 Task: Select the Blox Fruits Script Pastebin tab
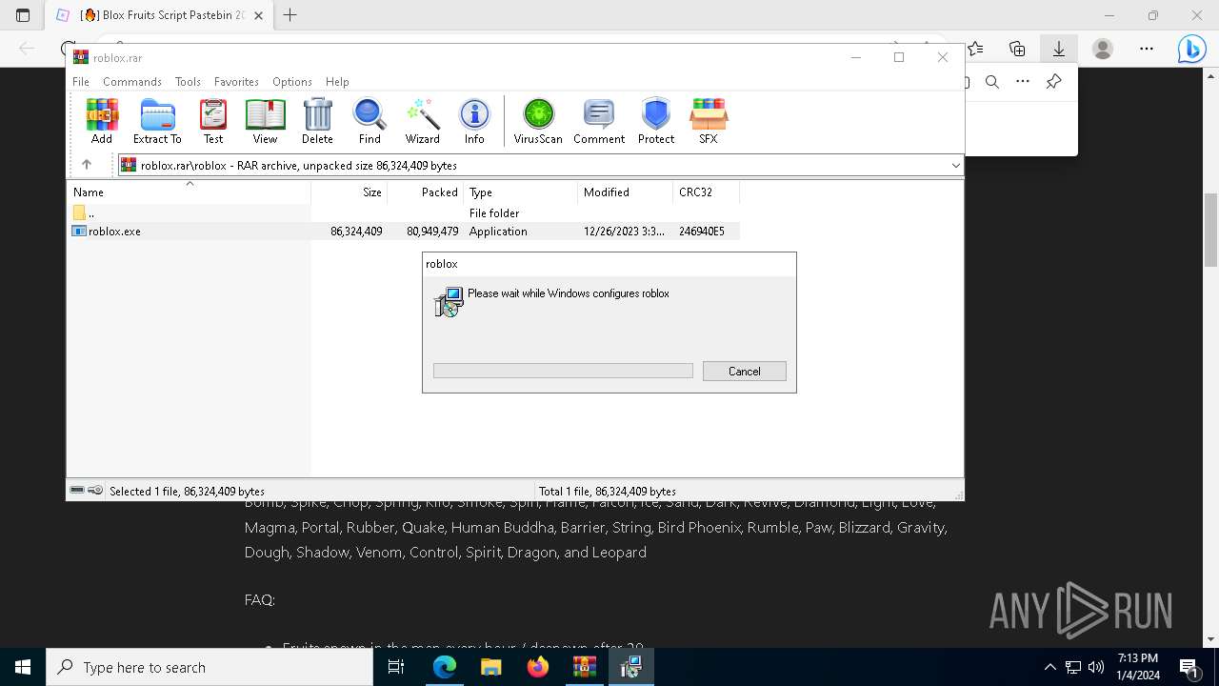pyautogui.click(x=159, y=15)
